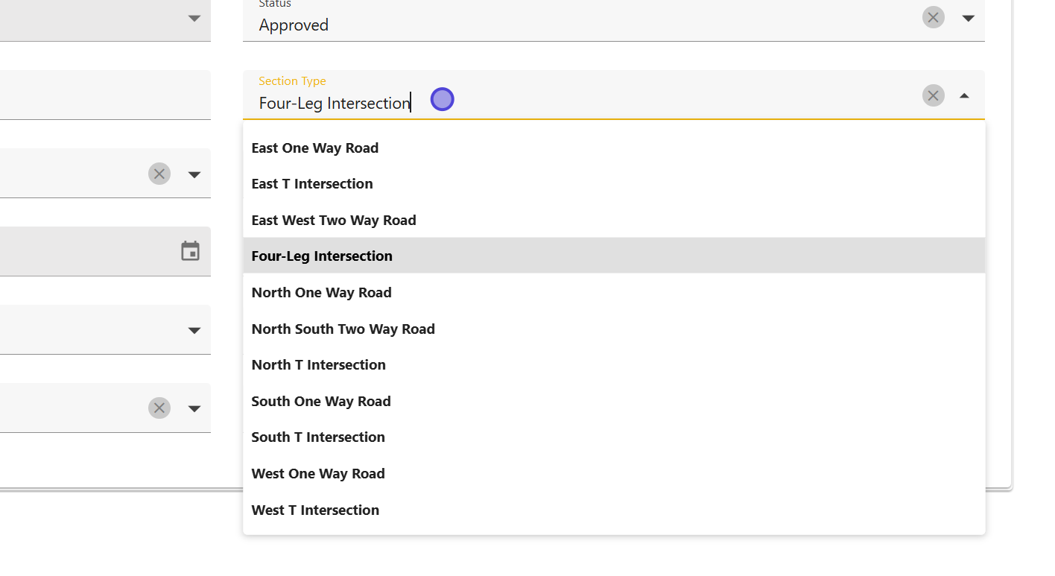Collapse the Section Type dropdown list
The height and width of the screenshot is (576, 1055).
964,95
